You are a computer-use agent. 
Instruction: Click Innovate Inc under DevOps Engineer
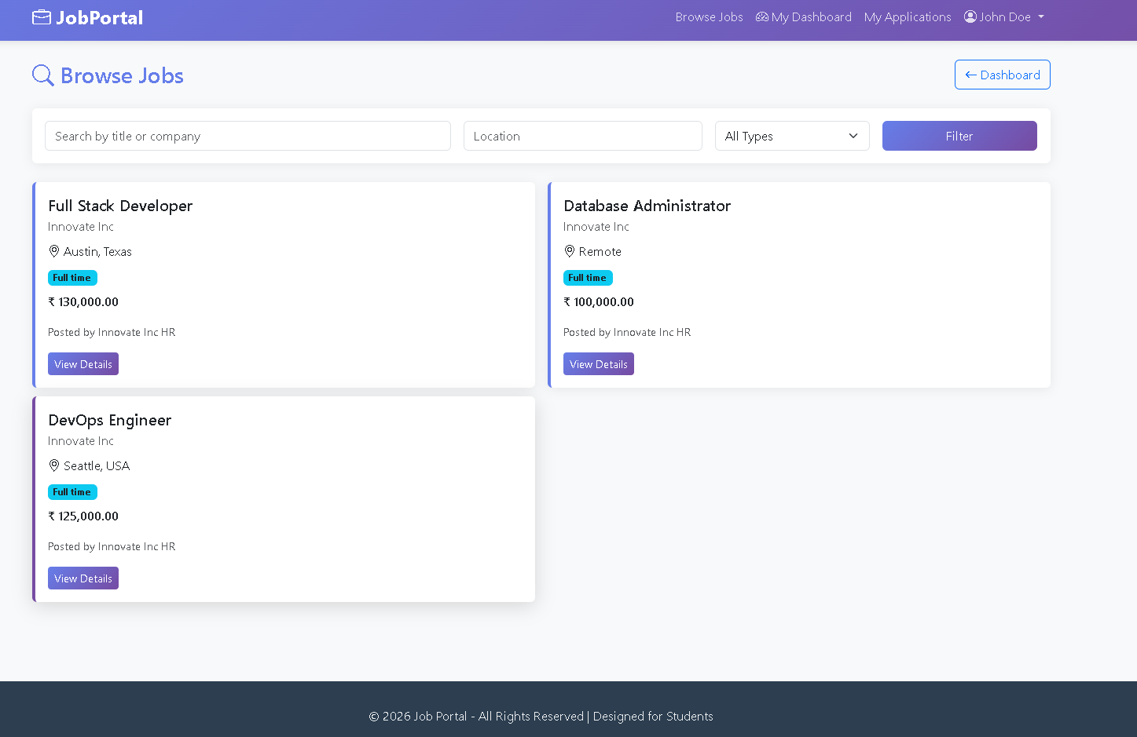coord(81,441)
